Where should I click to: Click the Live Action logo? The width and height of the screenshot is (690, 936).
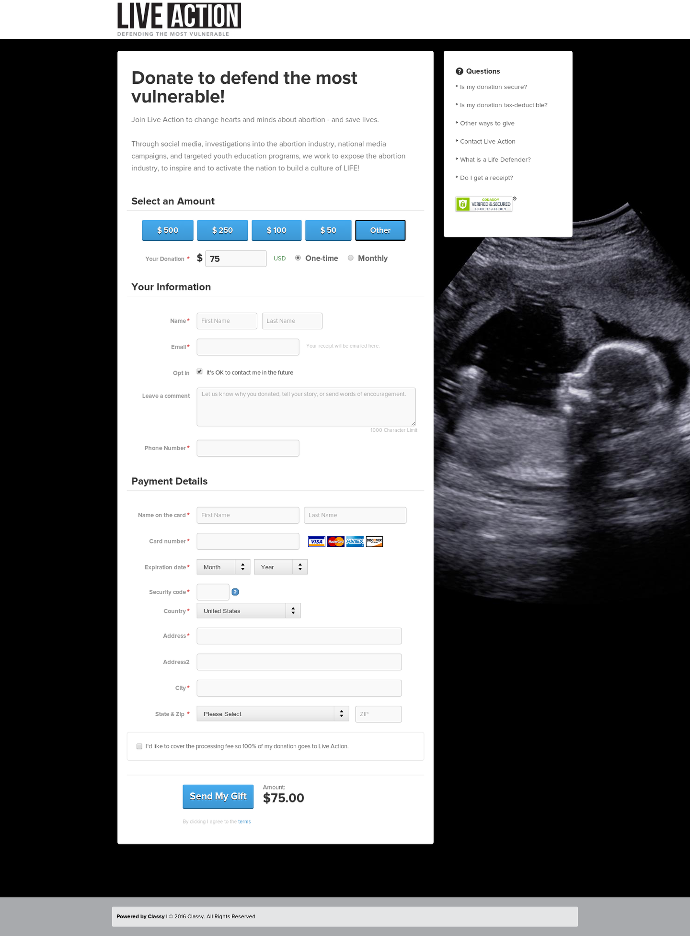(x=179, y=19)
